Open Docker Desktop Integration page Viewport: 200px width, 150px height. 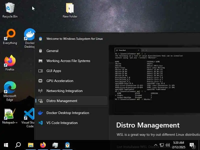[x=71, y=113]
